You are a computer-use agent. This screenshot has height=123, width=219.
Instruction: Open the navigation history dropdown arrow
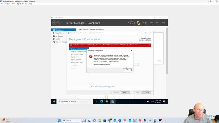(61, 23)
